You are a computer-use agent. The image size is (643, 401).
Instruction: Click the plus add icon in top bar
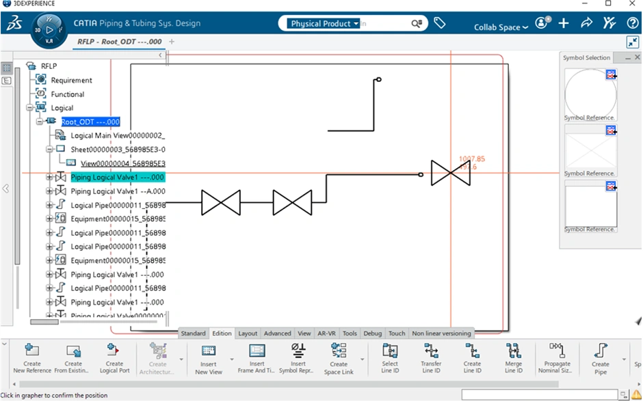pos(564,23)
